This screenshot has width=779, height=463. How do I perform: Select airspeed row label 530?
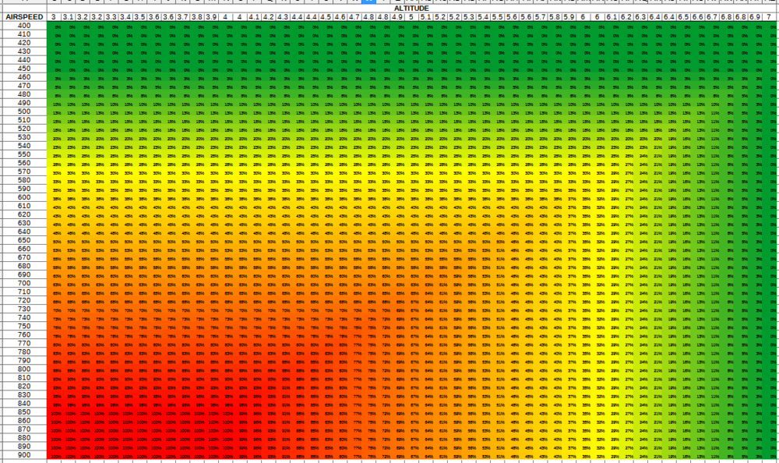pos(24,137)
